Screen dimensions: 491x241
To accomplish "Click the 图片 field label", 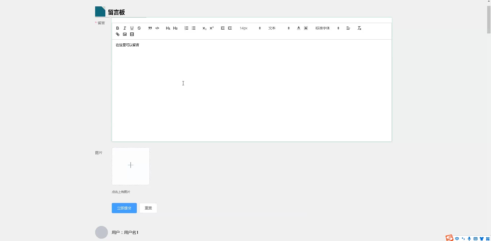I will click(99, 153).
